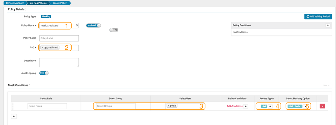Toggle the normal override switch
This screenshot has height=125, width=336.
pos(114,30)
